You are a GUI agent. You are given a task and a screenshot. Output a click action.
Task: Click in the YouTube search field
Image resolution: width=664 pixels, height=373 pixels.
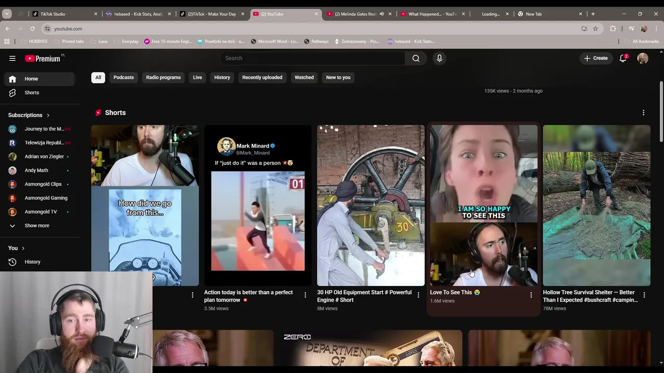click(x=313, y=58)
